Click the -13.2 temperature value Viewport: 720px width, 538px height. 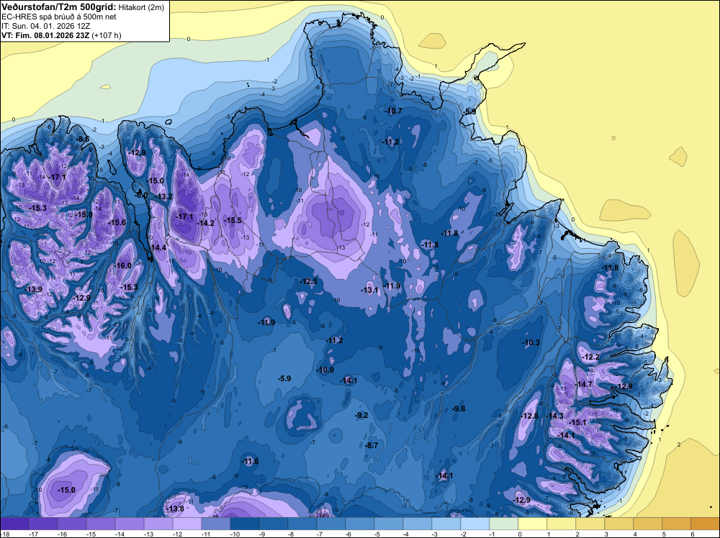(x=163, y=196)
